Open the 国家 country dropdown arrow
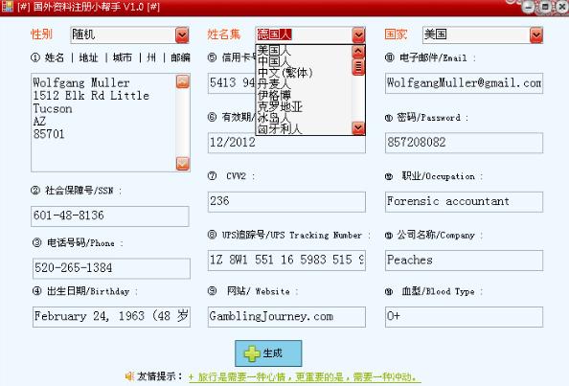The image size is (569, 386). point(536,35)
